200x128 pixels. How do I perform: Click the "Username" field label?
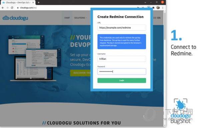tap(101, 54)
